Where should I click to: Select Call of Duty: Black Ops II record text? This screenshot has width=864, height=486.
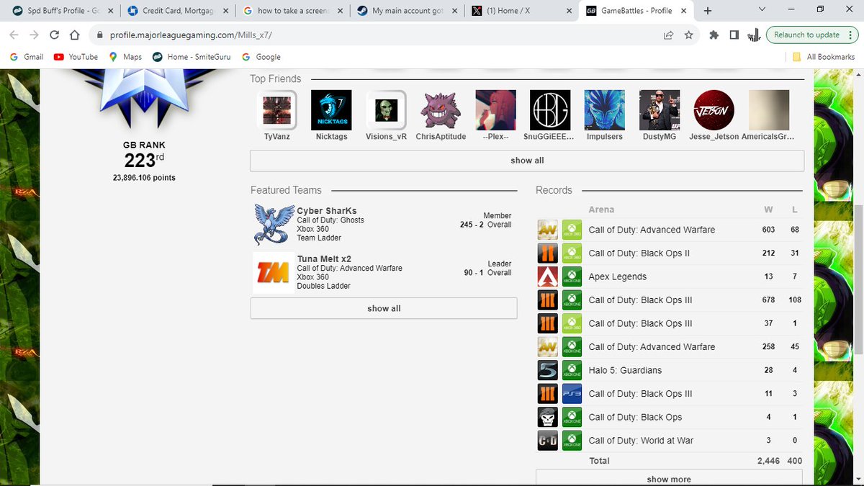click(x=640, y=253)
